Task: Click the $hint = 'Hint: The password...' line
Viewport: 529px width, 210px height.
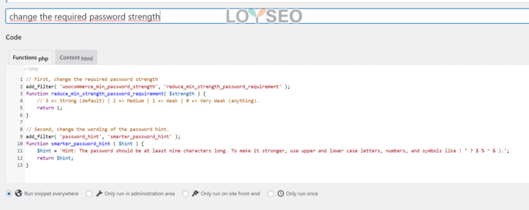Action: pyautogui.click(x=273, y=151)
